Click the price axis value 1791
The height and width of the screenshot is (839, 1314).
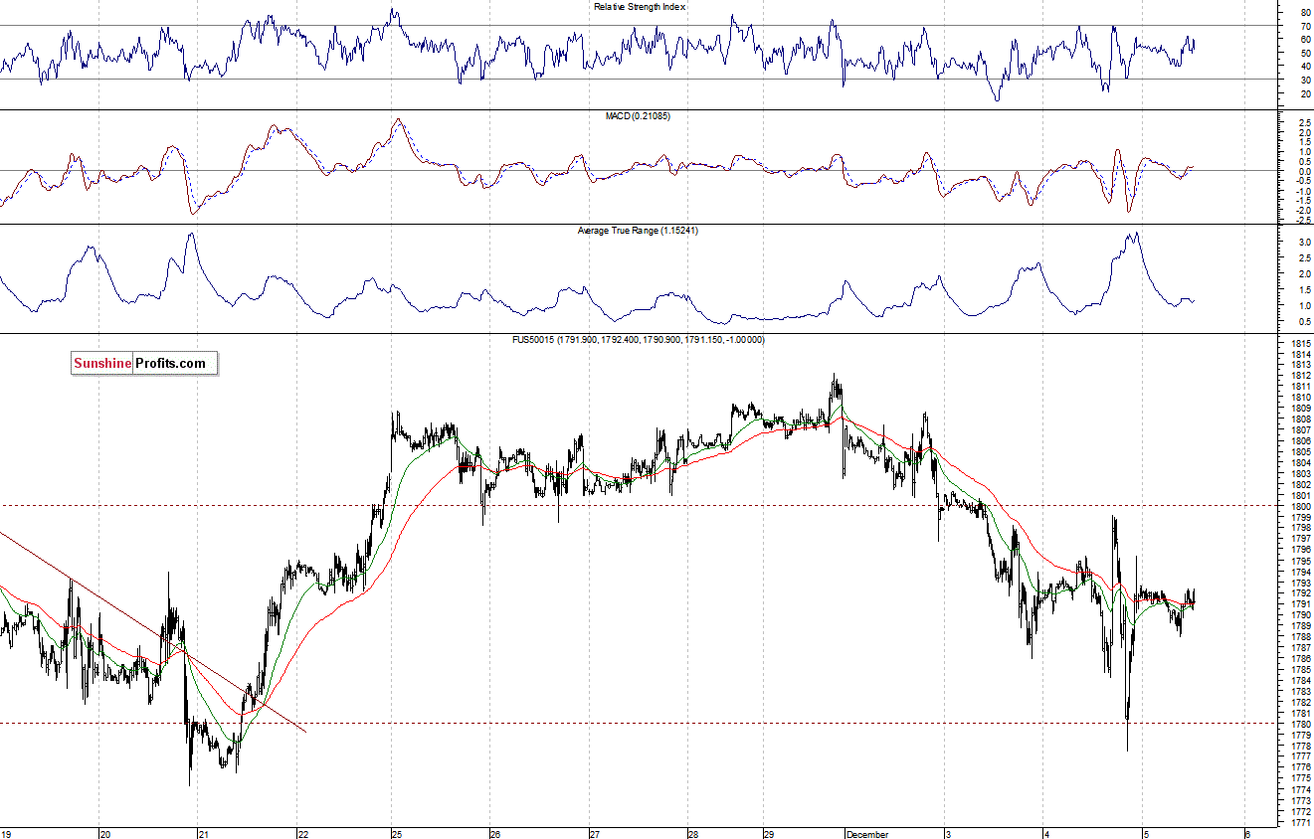click(1299, 604)
